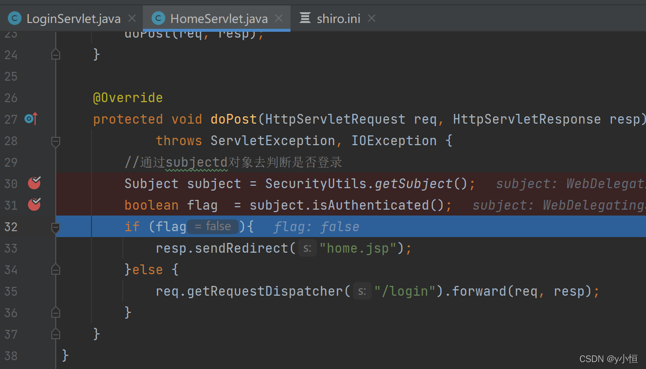The height and width of the screenshot is (369, 646).
Task: Click SecurityUtils on line 30
Action: point(316,184)
